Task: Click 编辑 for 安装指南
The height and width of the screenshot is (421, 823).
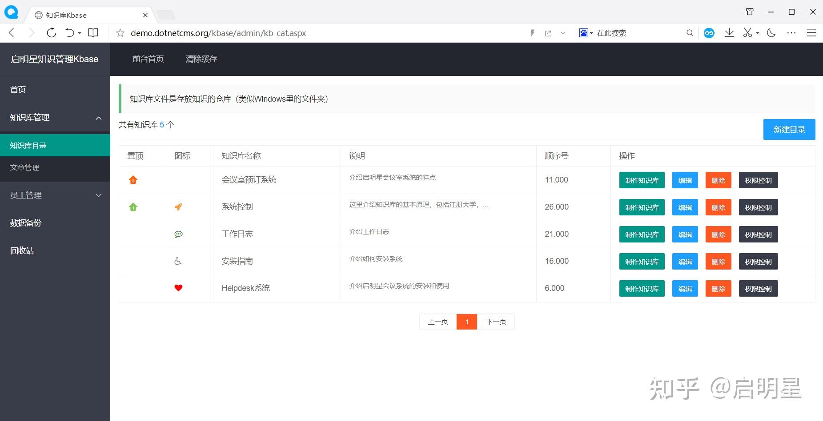Action: (x=685, y=262)
